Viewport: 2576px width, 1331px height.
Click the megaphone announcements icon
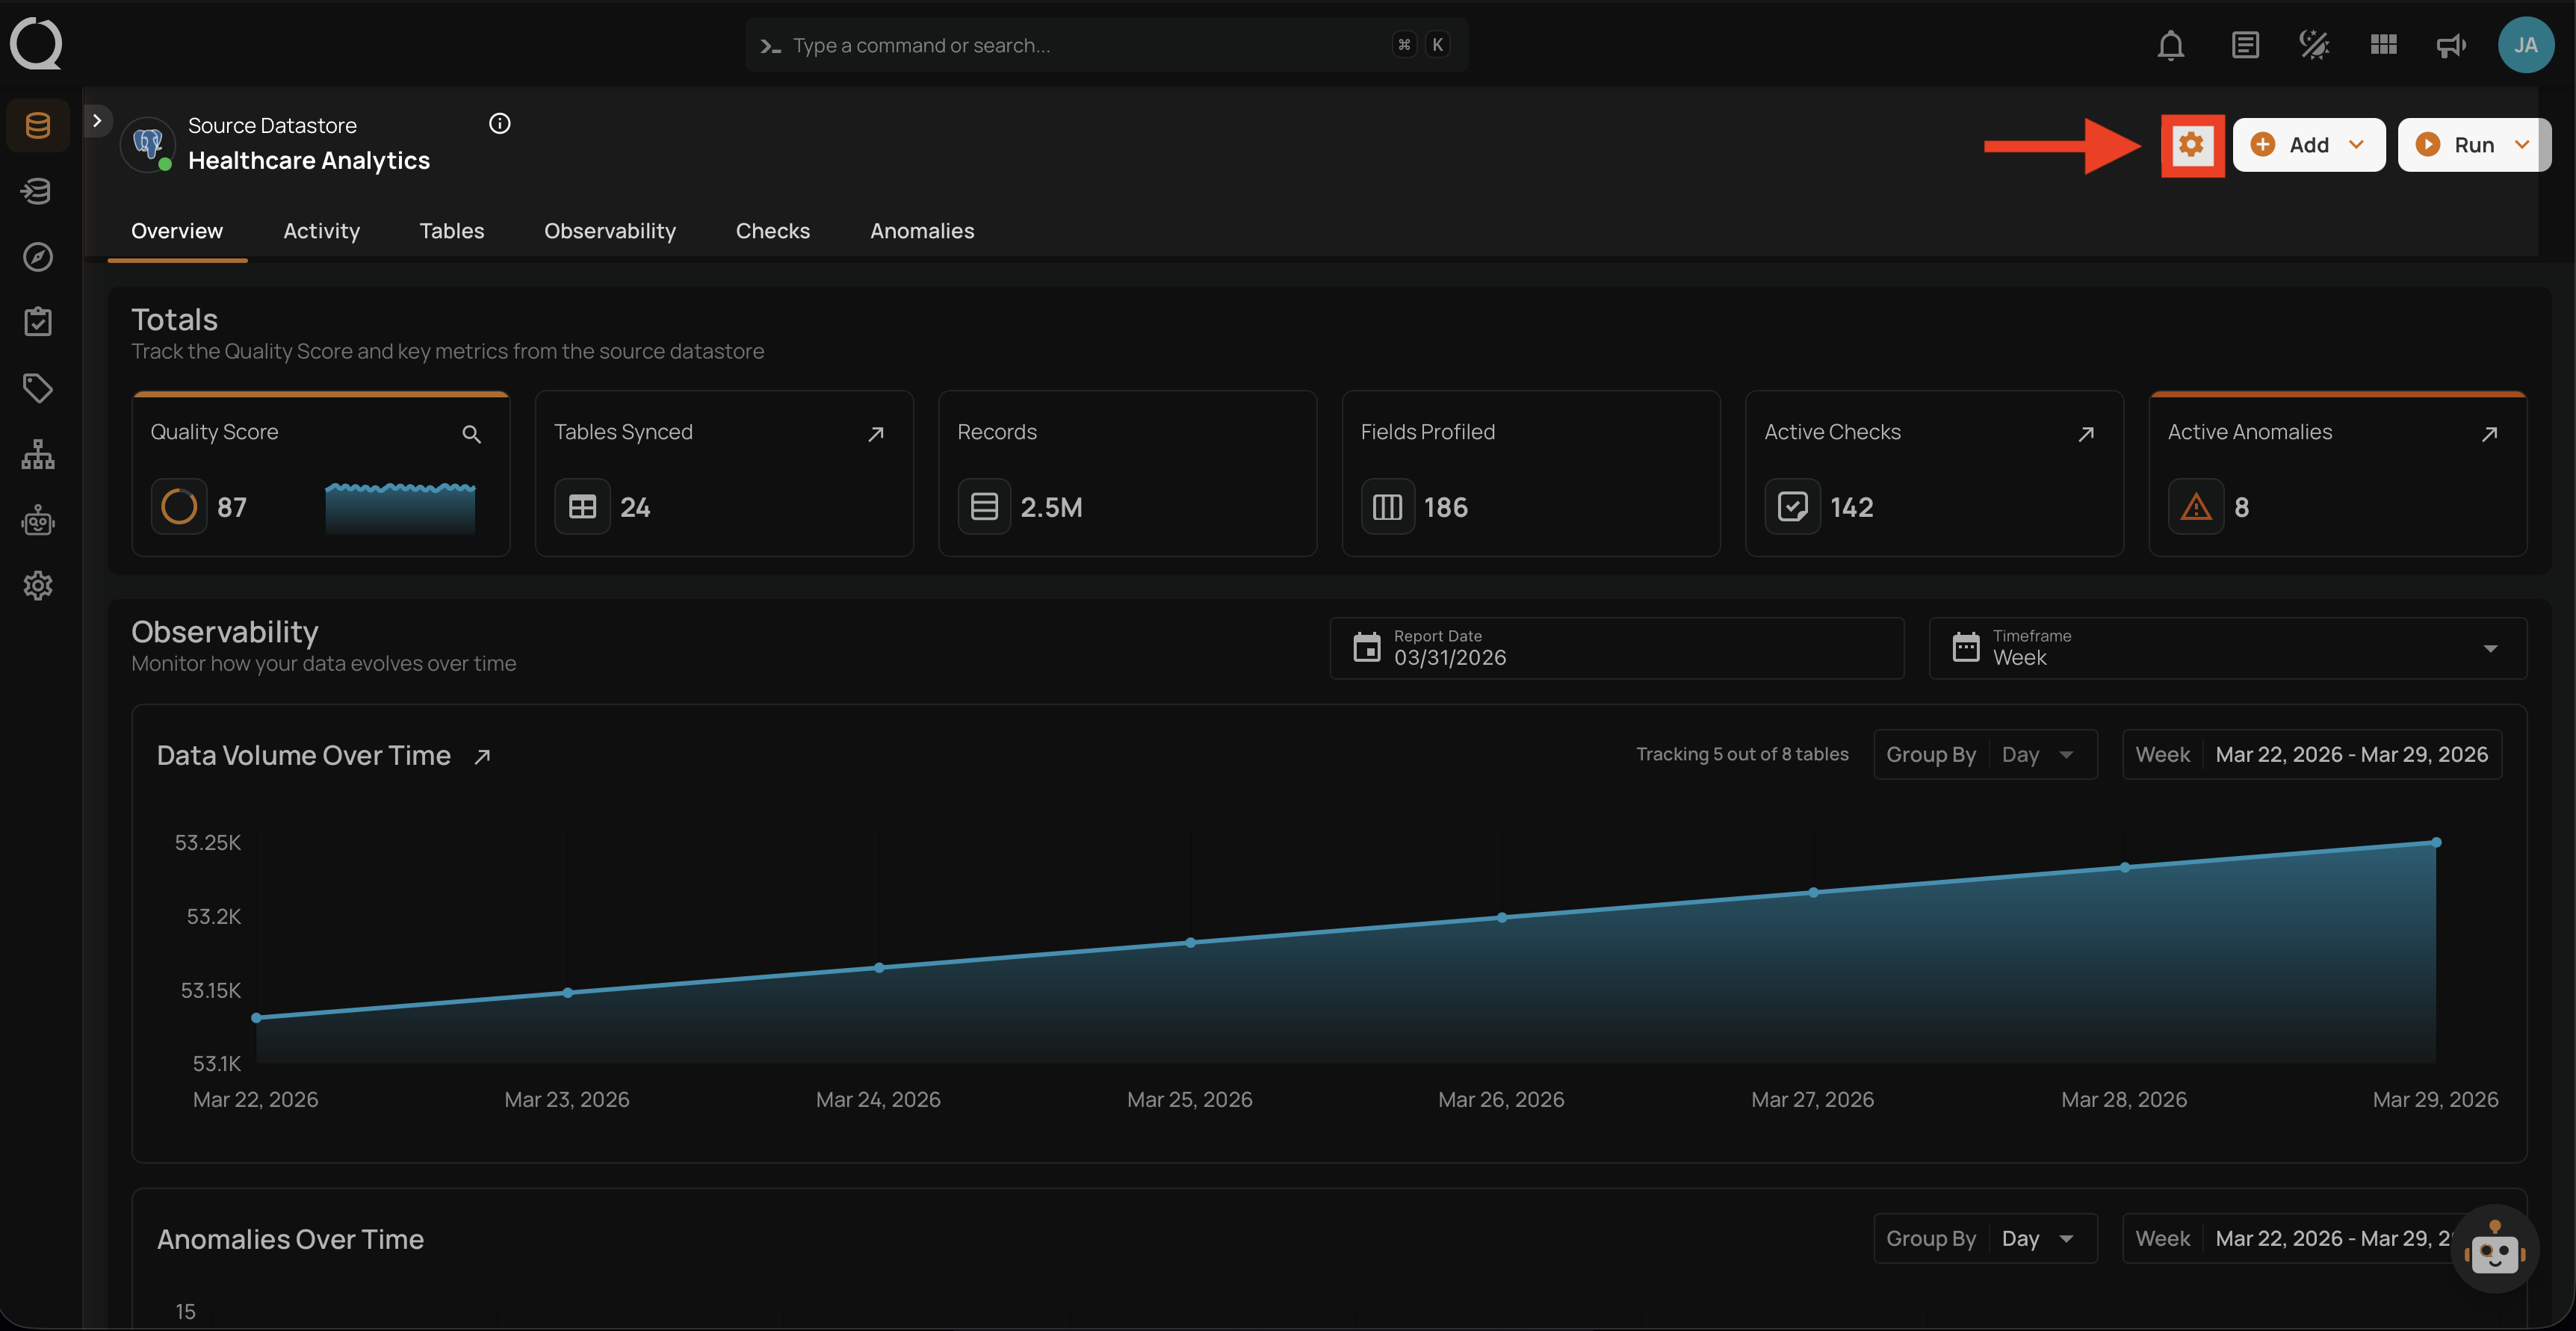point(2450,45)
